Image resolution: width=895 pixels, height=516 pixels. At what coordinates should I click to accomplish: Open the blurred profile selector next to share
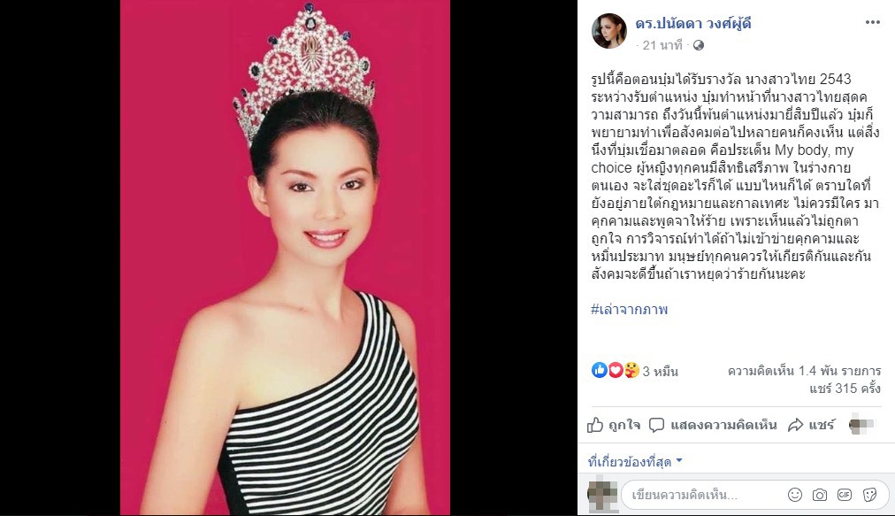coord(861,425)
